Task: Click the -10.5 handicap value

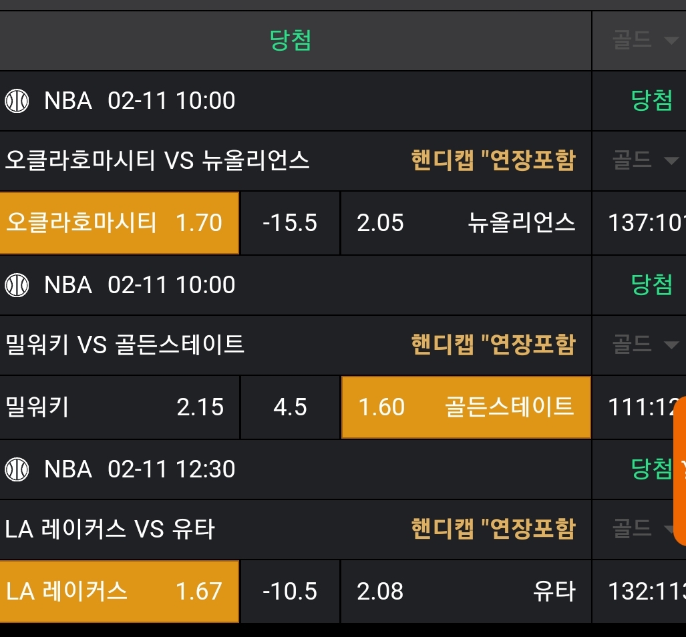Action: pos(290,592)
